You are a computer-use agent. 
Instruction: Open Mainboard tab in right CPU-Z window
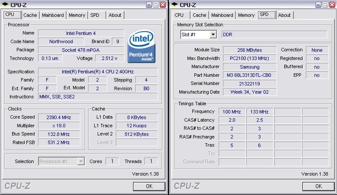coord(222,15)
